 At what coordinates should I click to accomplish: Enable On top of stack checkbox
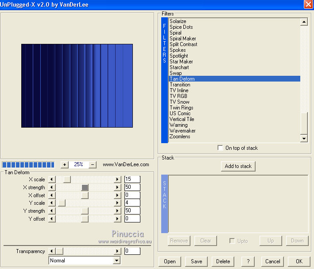pyautogui.click(x=221, y=148)
